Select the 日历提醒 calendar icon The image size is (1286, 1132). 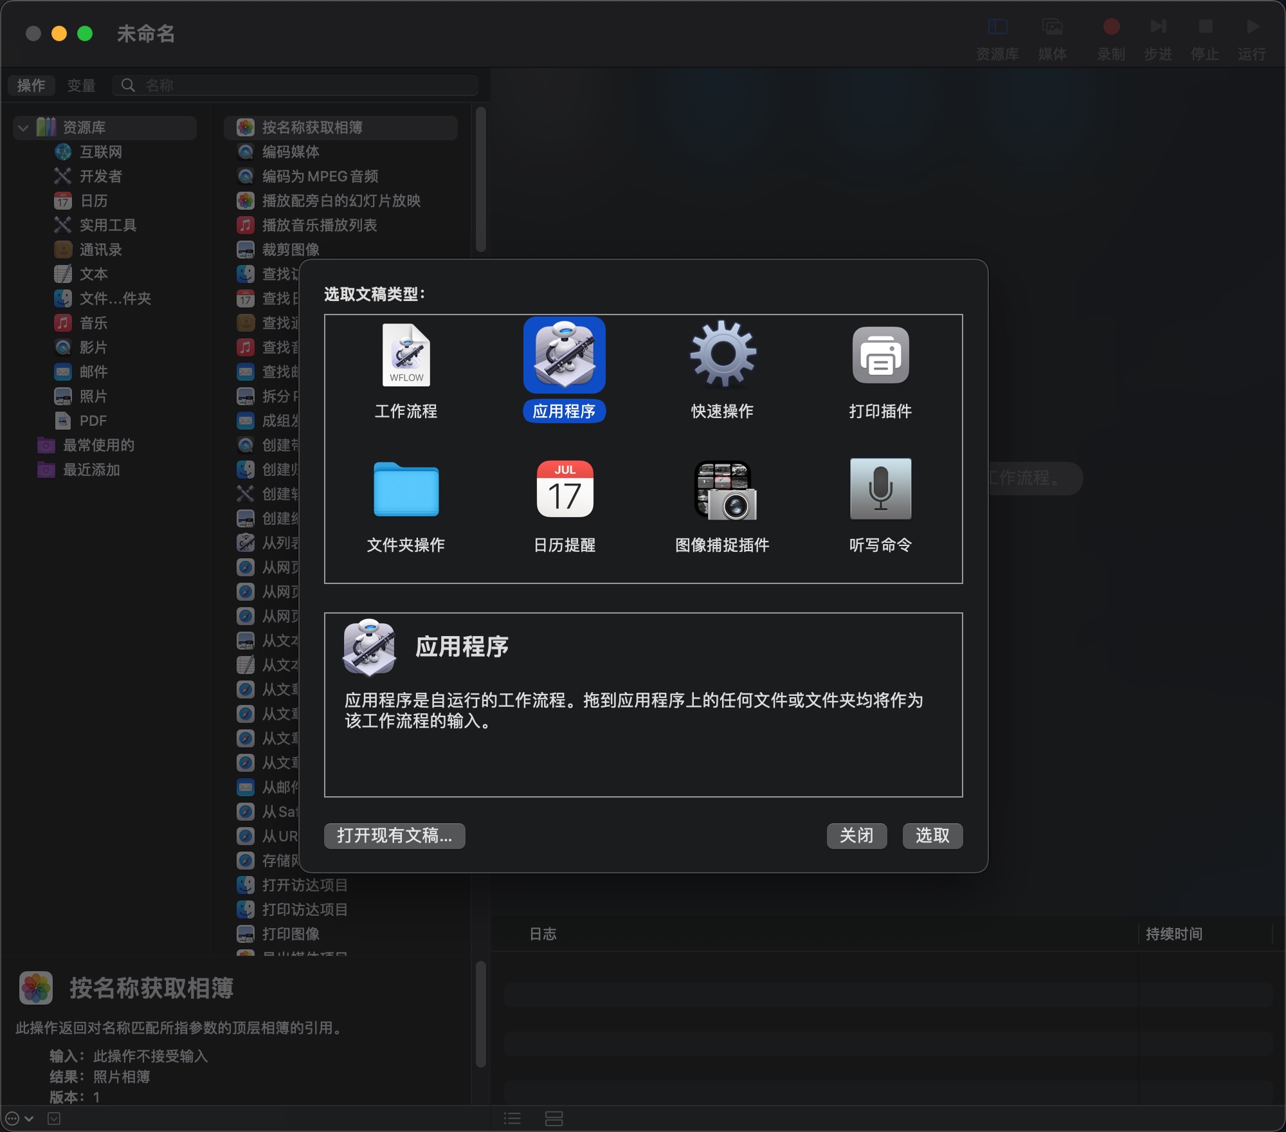[x=565, y=489]
